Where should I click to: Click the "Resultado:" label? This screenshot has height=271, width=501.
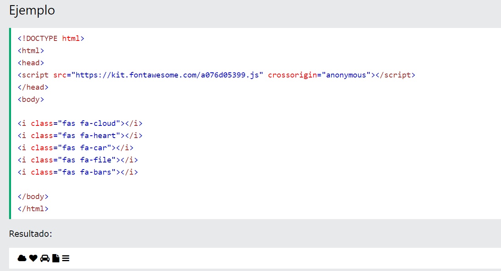pyautogui.click(x=30, y=234)
